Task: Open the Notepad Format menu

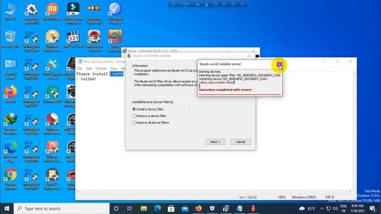Action: 101,68
